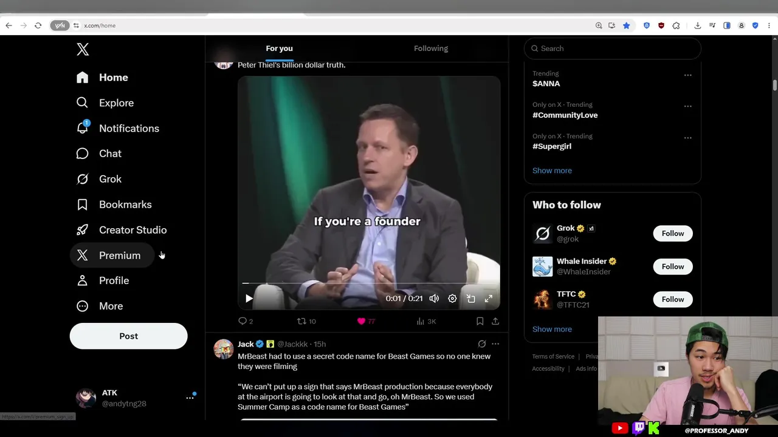Open more options for #Supergirl trend
Viewport: 778px width, 437px height.
(x=687, y=138)
